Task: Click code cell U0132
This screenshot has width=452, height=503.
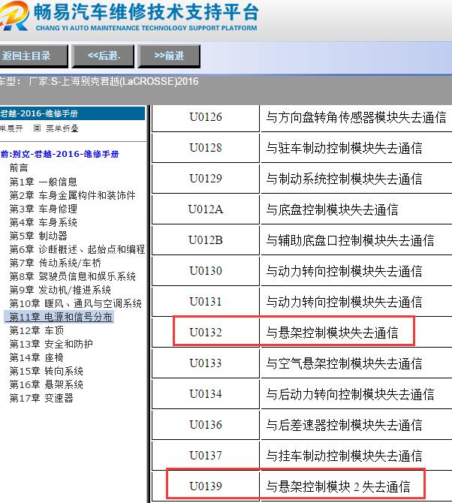Action: click(x=206, y=333)
